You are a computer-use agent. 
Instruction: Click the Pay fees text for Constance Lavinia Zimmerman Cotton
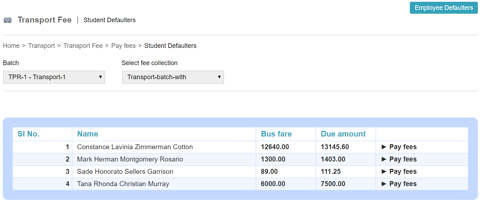click(x=403, y=147)
